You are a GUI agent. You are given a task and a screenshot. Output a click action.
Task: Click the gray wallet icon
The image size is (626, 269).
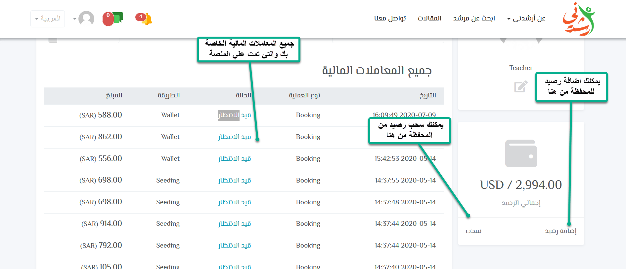pos(521,153)
